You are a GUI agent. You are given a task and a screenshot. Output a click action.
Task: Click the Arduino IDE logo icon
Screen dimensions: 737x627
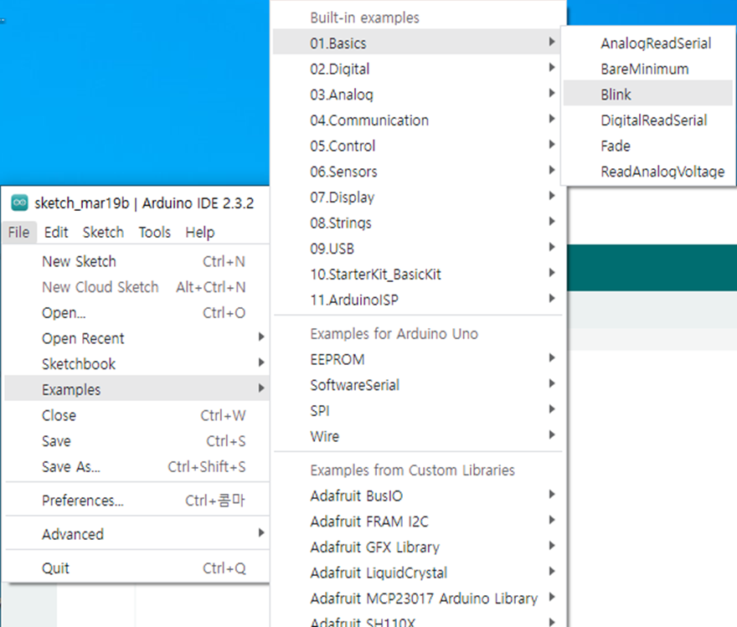point(20,203)
